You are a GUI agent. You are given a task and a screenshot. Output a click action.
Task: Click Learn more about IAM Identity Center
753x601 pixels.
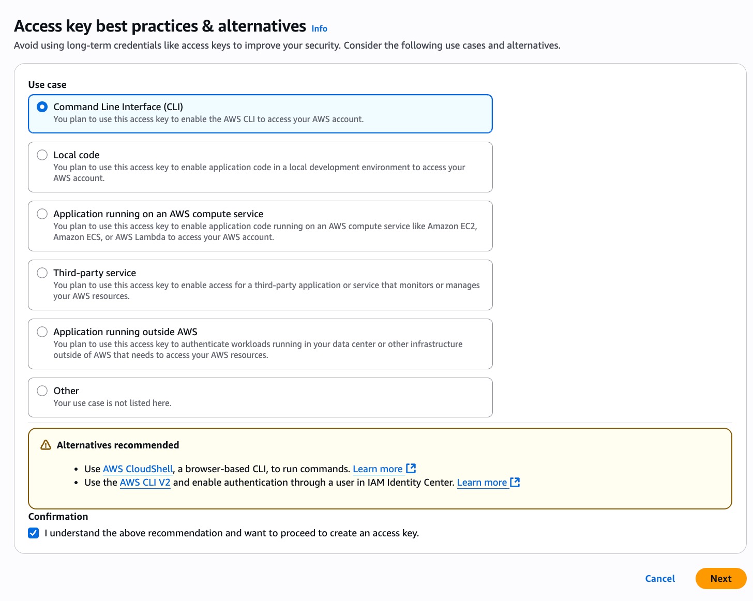click(x=481, y=482)
